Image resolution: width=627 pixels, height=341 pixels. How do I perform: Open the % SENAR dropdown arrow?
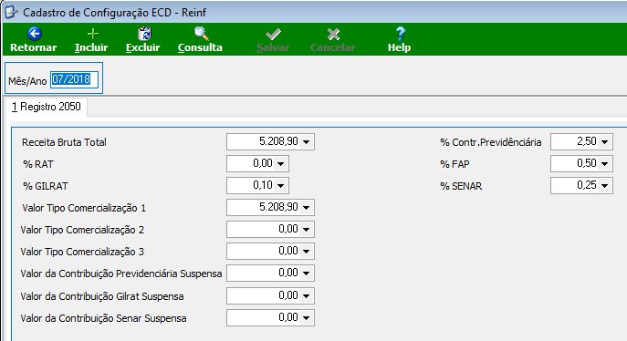coord(604,186)
